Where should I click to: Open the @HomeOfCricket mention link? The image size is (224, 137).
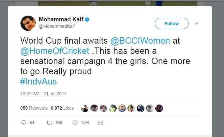click(x=55, y=51)
